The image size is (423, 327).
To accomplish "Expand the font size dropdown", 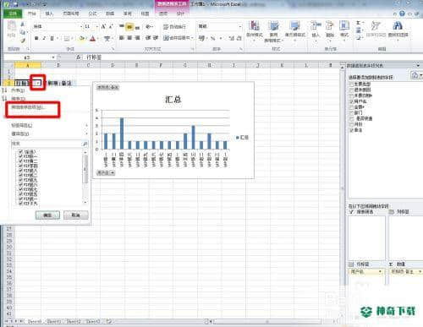I will click(96, 26).
